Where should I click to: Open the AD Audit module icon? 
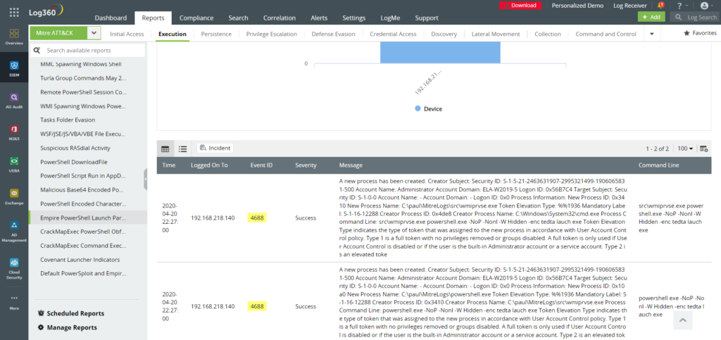point(13,101)
